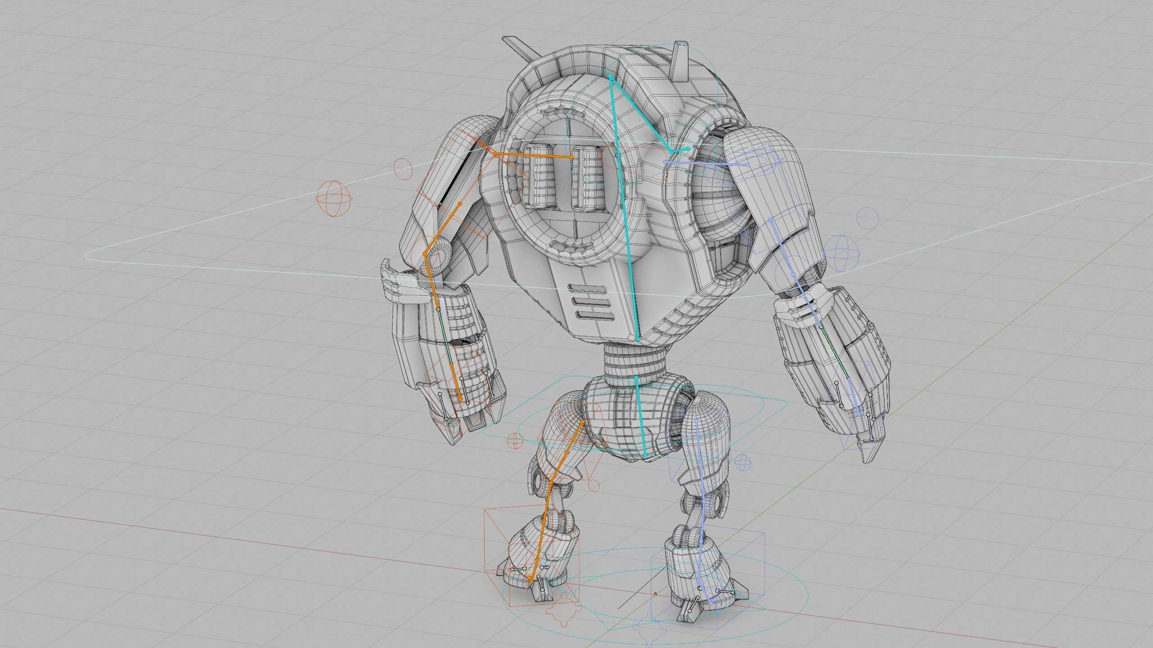Select the plain blue circle control beside arm
Viewport: 1153px width, 648px height.
coord(867,218)
